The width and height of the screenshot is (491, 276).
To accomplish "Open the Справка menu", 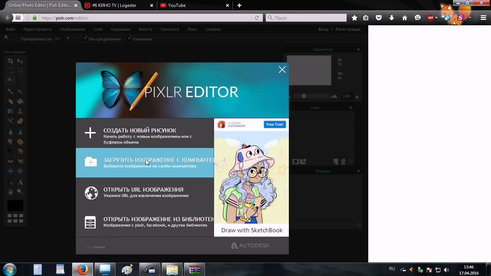I will [x=213, y=29].
